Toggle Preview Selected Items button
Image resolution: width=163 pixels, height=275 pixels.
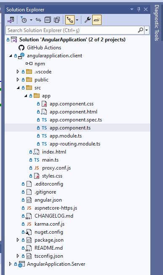coord(97,20)
